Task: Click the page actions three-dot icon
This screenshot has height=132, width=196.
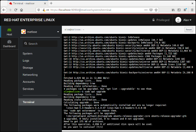Action: tap(145, 10)
